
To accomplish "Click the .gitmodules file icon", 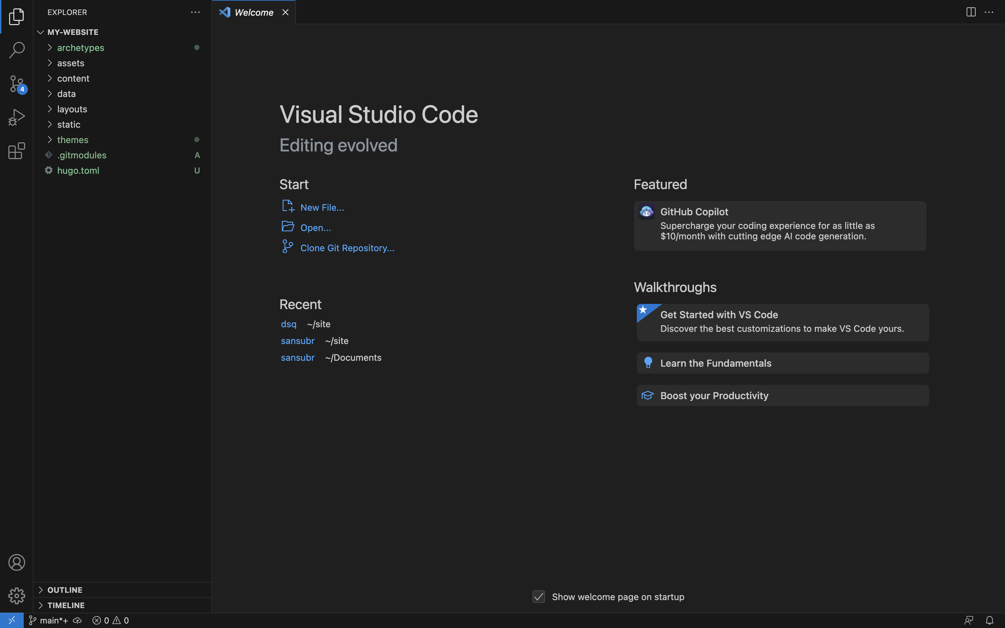I will click(49, 155).
